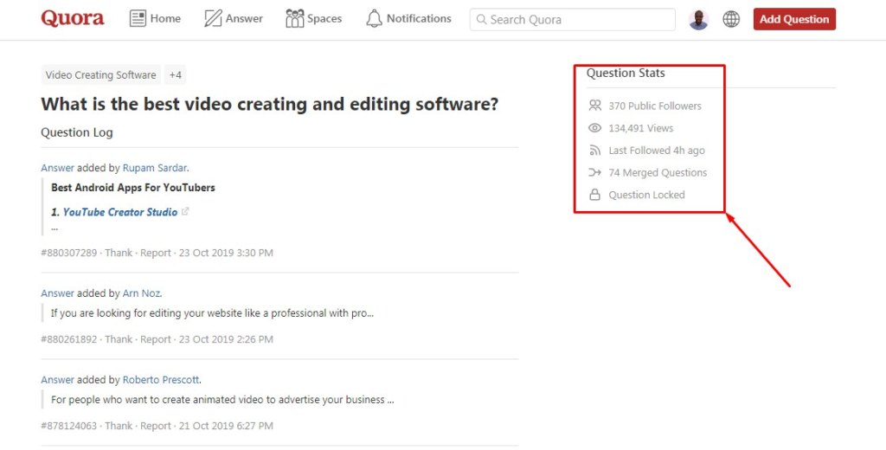The width and height of the screenshot is (886, 450).
Task: Open Spaces from the navigation bar
Action: pyautogui.click(x=313, y=19)
